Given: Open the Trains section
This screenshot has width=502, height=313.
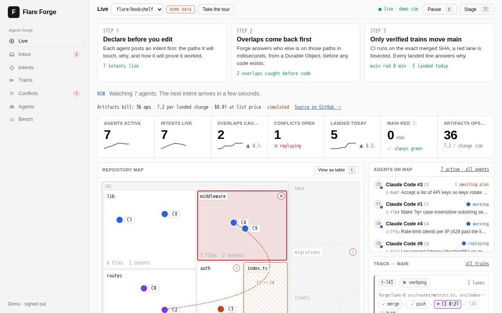Looking at the screenshot, I should (44, 80).
